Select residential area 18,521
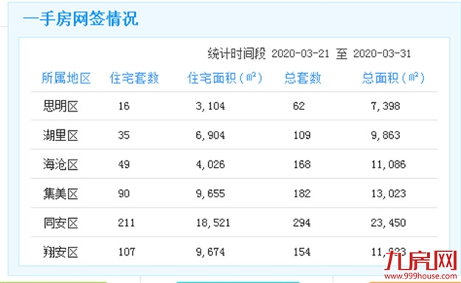This screenshot has width=461, height=283. pyautogui.click(x=213, y=223)
